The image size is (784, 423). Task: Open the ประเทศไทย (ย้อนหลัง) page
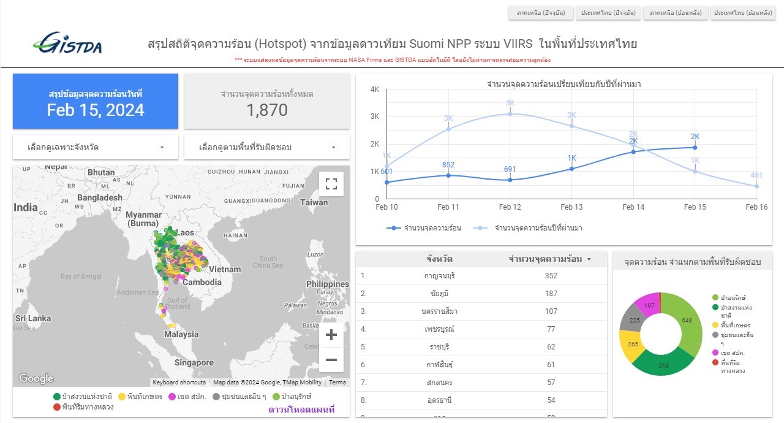point(743,13)
